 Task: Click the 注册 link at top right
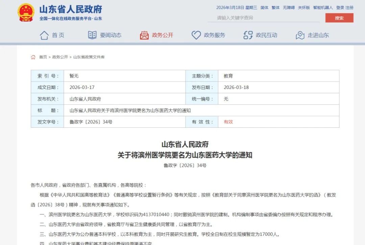(349, 7)
